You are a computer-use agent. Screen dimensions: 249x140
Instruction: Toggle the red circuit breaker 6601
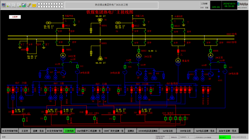[63, 49]
